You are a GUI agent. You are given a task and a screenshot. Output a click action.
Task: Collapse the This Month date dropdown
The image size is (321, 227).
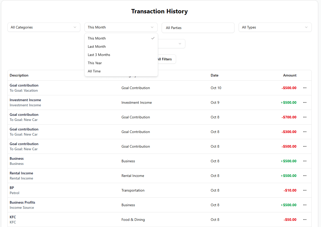tap(121, 27)
